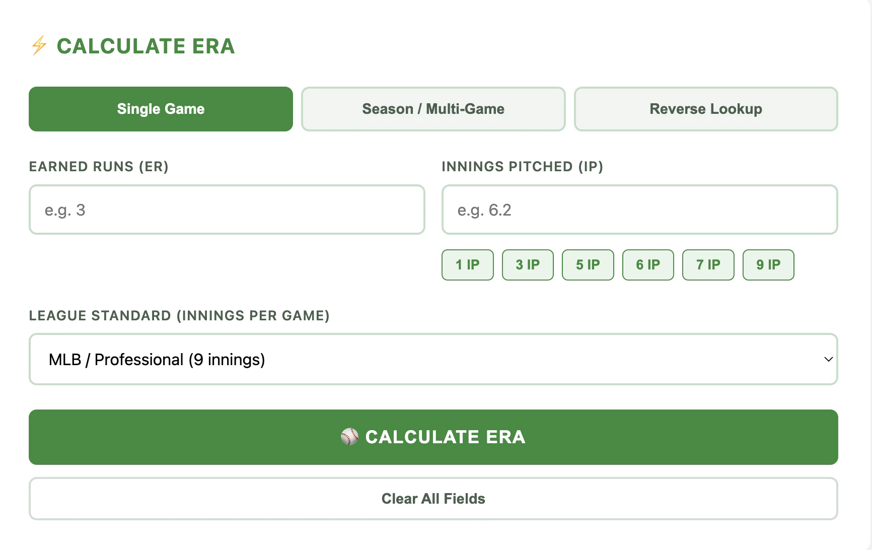Click the baseball icon on the Calculate button

coord(348,437)
